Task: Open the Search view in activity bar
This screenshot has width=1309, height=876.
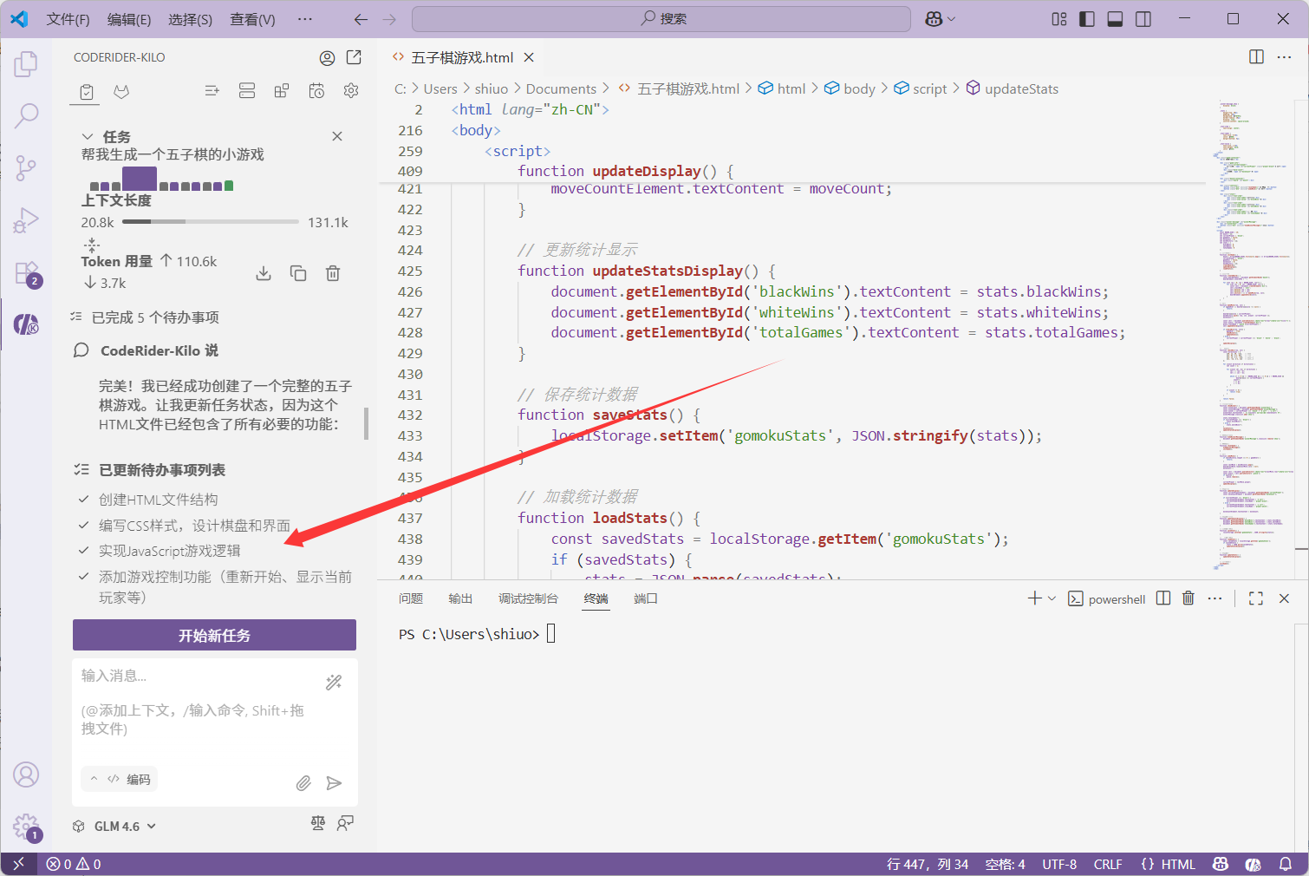Action: 26,115
